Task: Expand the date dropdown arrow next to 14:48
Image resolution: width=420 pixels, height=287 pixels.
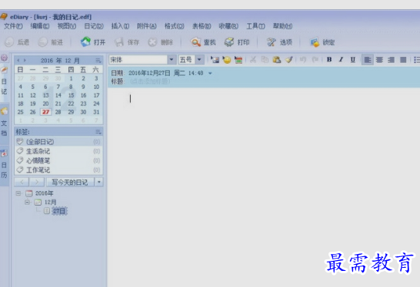Action: 210,73
